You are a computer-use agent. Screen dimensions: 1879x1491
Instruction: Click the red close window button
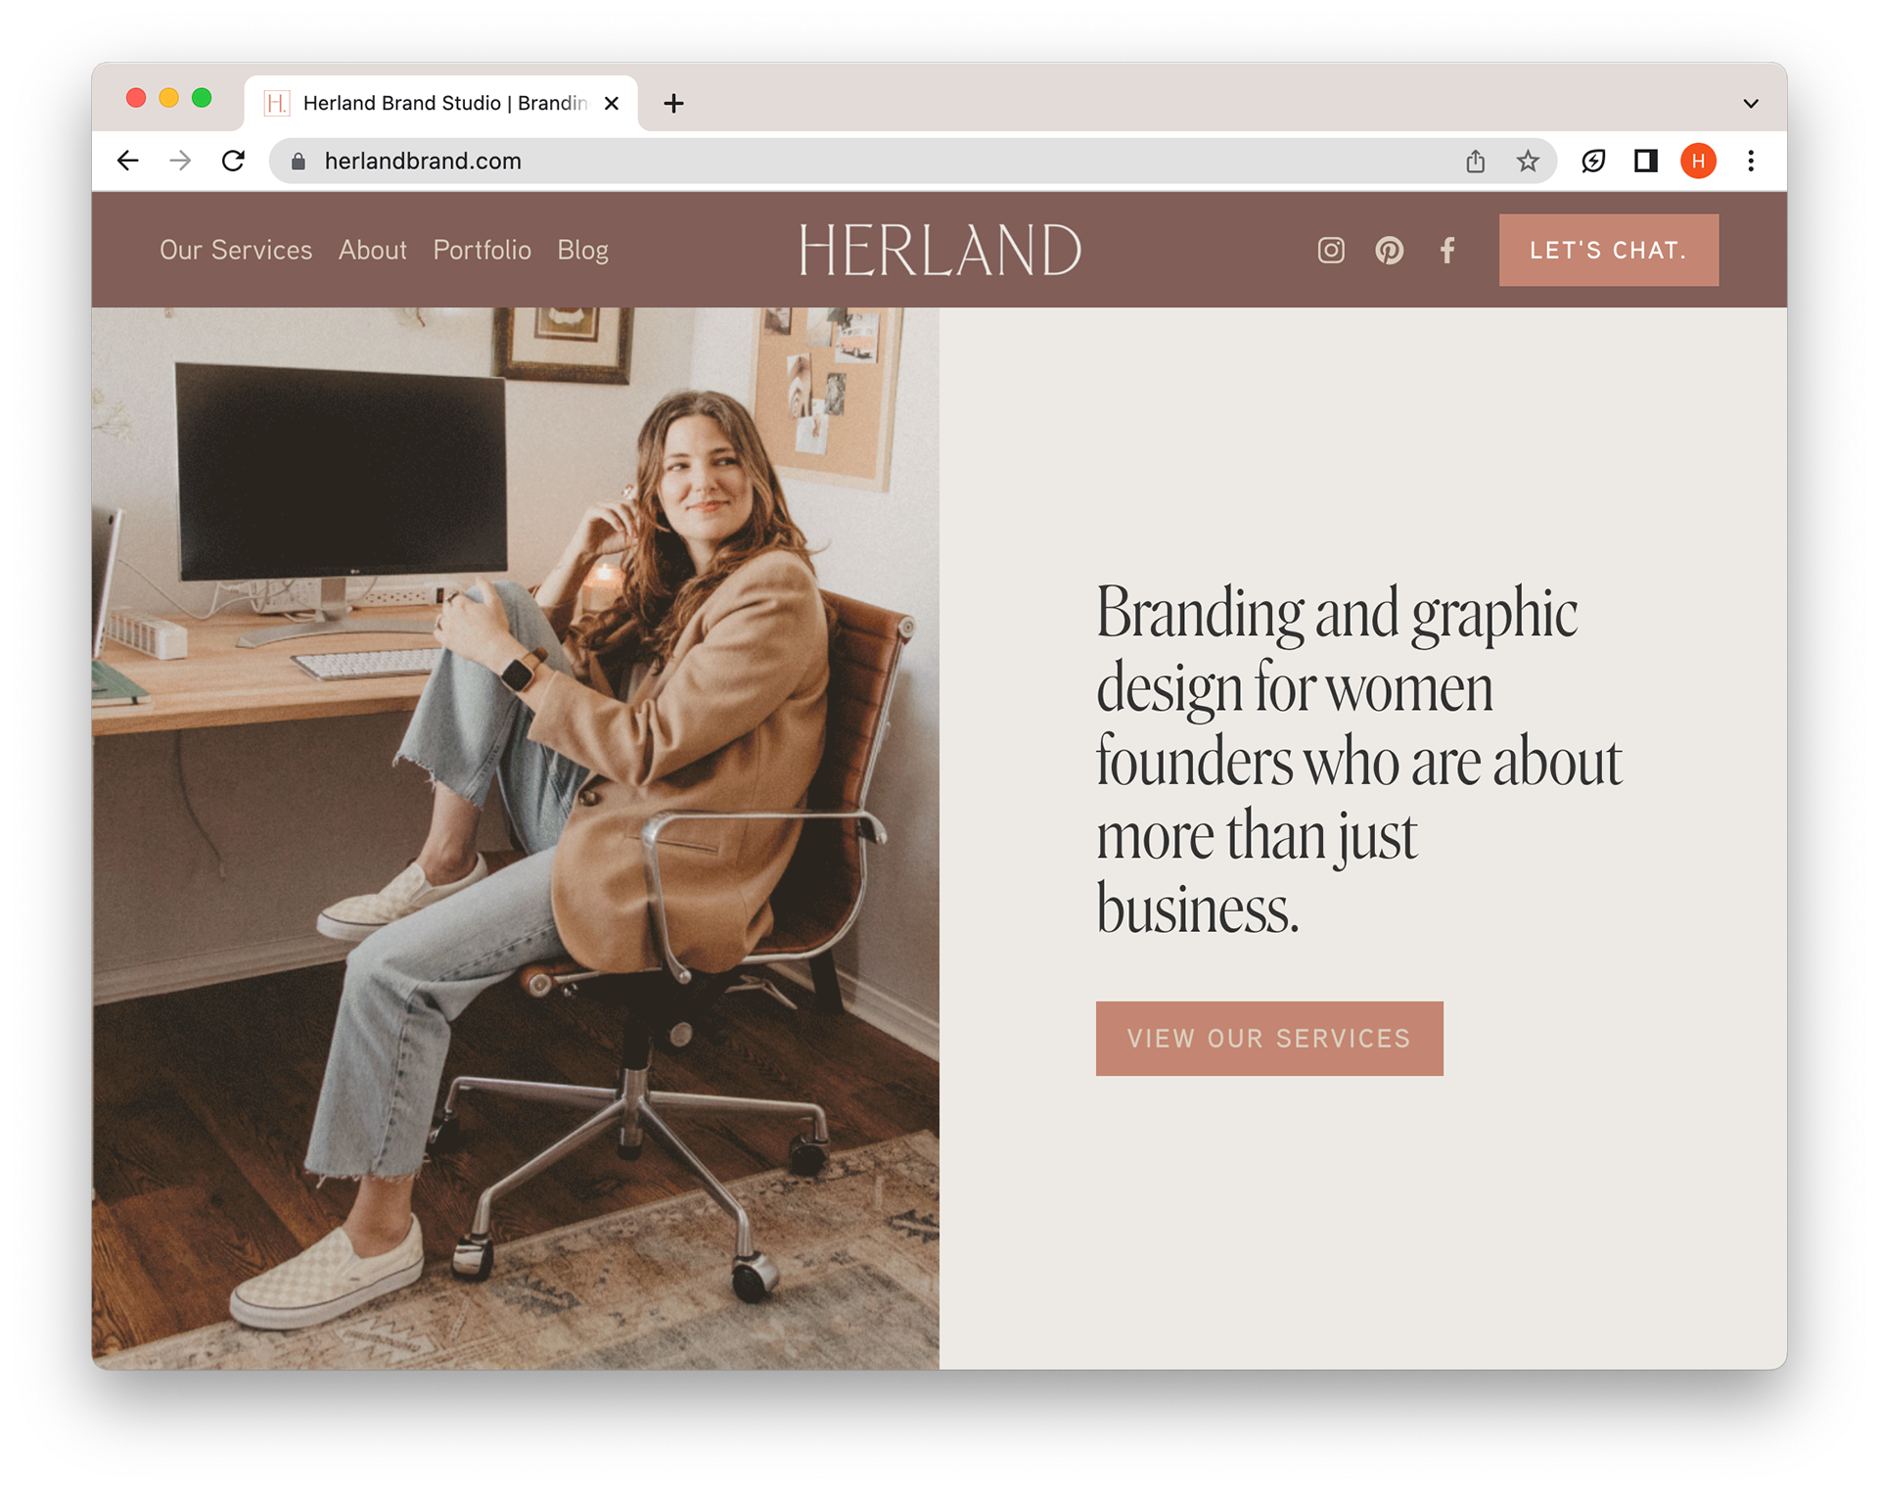click(x=136, y=98)
